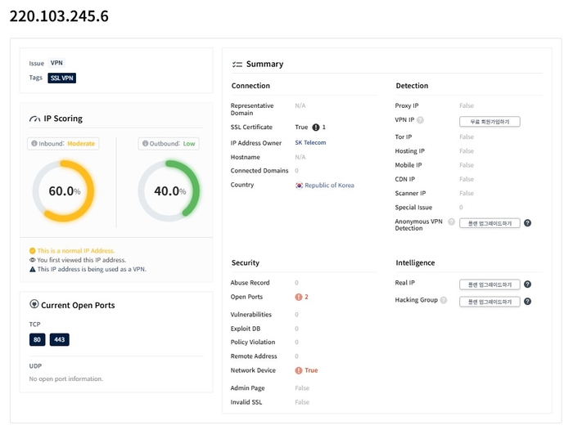Viewport: 573px width, 430px height.
Task: Click the dark help icon for Real IP
Action: [528, 284]
